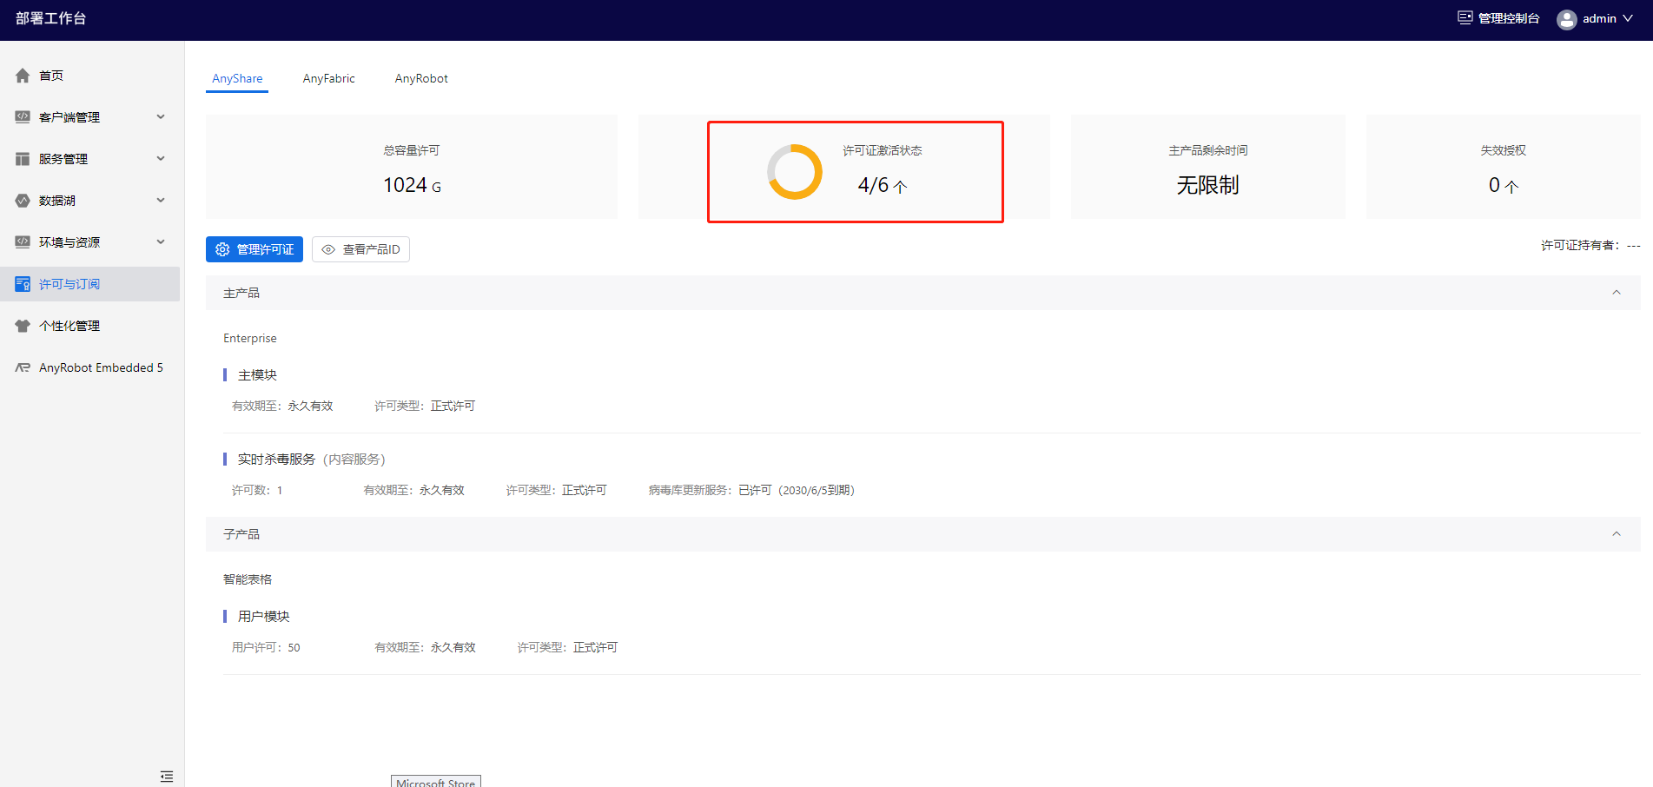
Task: Expand the 数据湖 menu chevron
Action: (x=161, y=201)
